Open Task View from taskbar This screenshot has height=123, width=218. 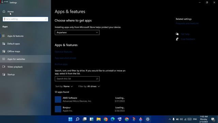tap(84, 119)
